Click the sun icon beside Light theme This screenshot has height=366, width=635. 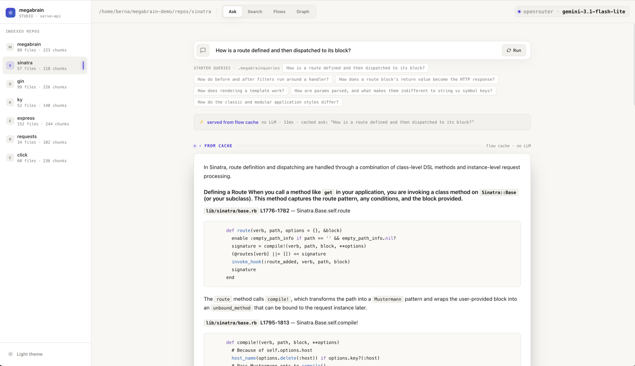point(11,354)
